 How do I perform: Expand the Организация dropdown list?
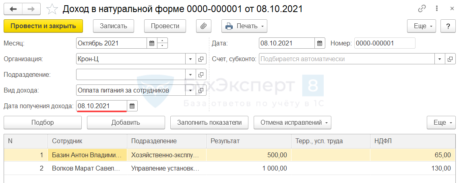pos(190,59)
